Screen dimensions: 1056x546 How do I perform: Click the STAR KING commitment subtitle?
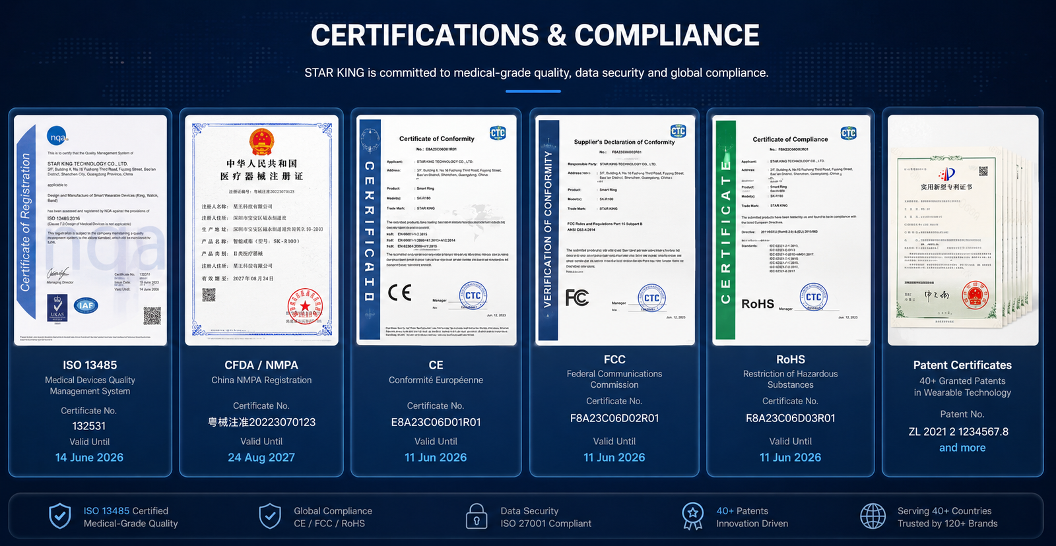pyautogui.click(x=537, y=73)
